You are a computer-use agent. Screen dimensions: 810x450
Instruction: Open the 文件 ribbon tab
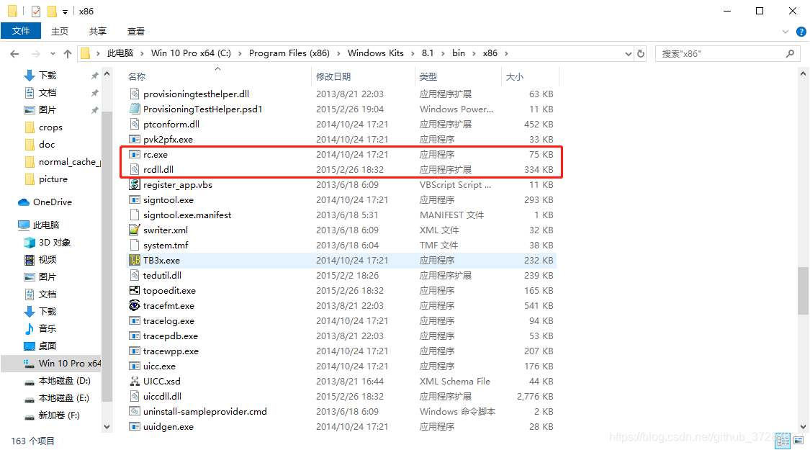click(21, 31)
